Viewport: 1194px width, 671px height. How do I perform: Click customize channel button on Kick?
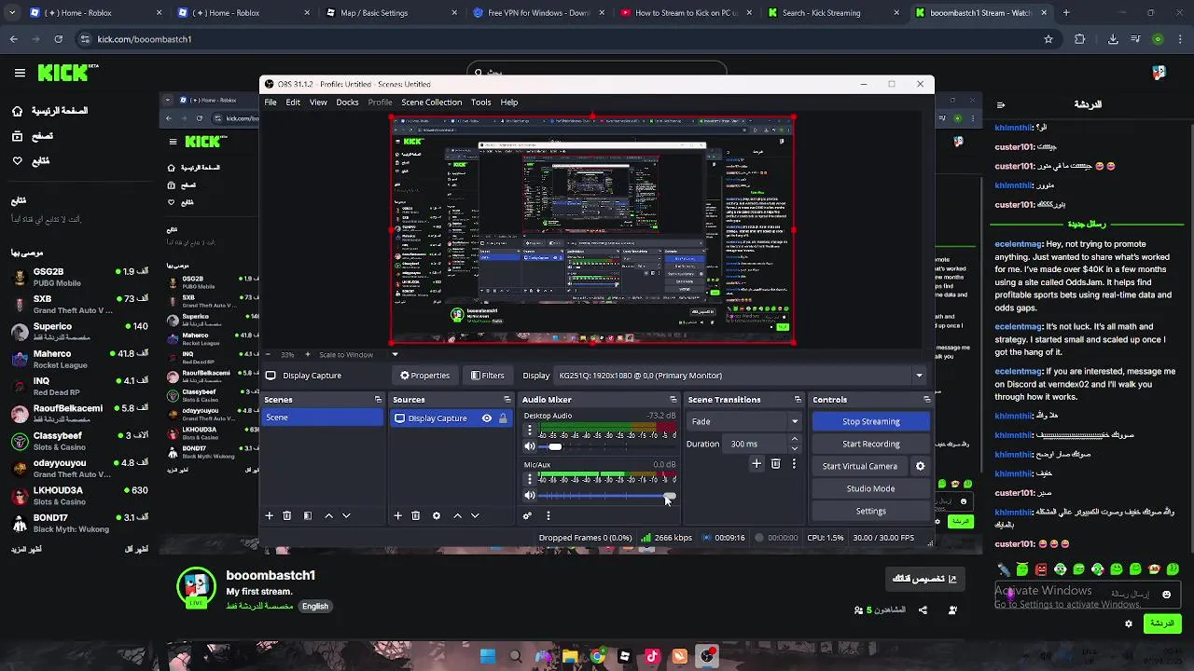click(x=924, y=579)
